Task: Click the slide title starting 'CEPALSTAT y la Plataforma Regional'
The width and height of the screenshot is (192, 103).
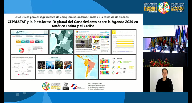Action: 73,24
